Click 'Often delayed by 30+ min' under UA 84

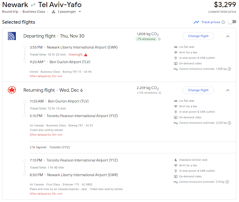pyautogui.click(x=46, y=76)
